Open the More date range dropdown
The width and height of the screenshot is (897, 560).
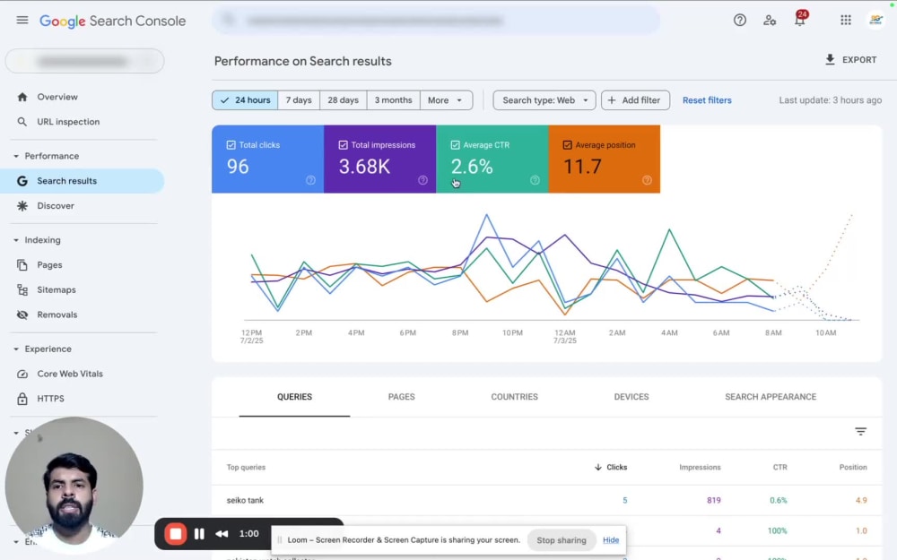446,100
